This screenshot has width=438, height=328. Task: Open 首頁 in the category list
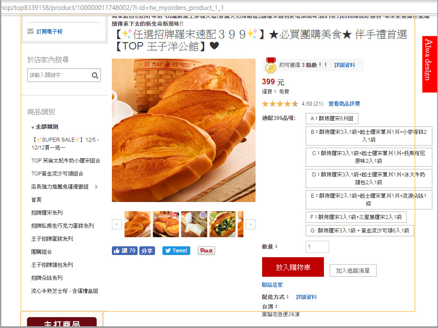[x=36, y=199]
